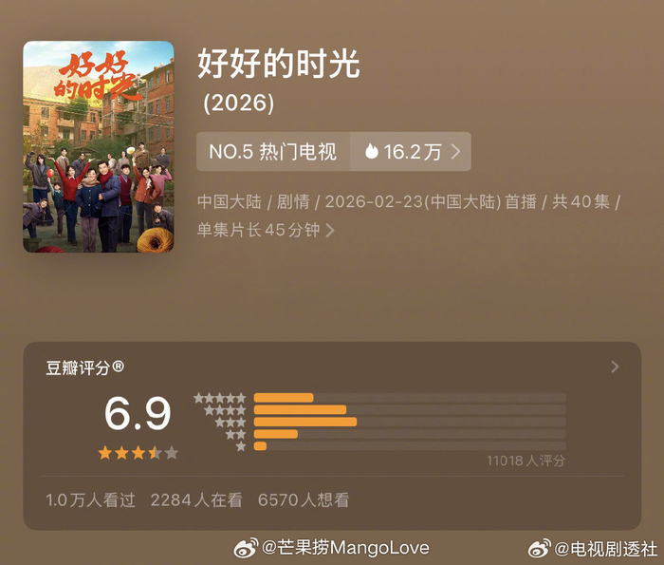This screenshot has width=664, height=565.
Task: Tap the four-star rating row icon
Action: point(225,410)
